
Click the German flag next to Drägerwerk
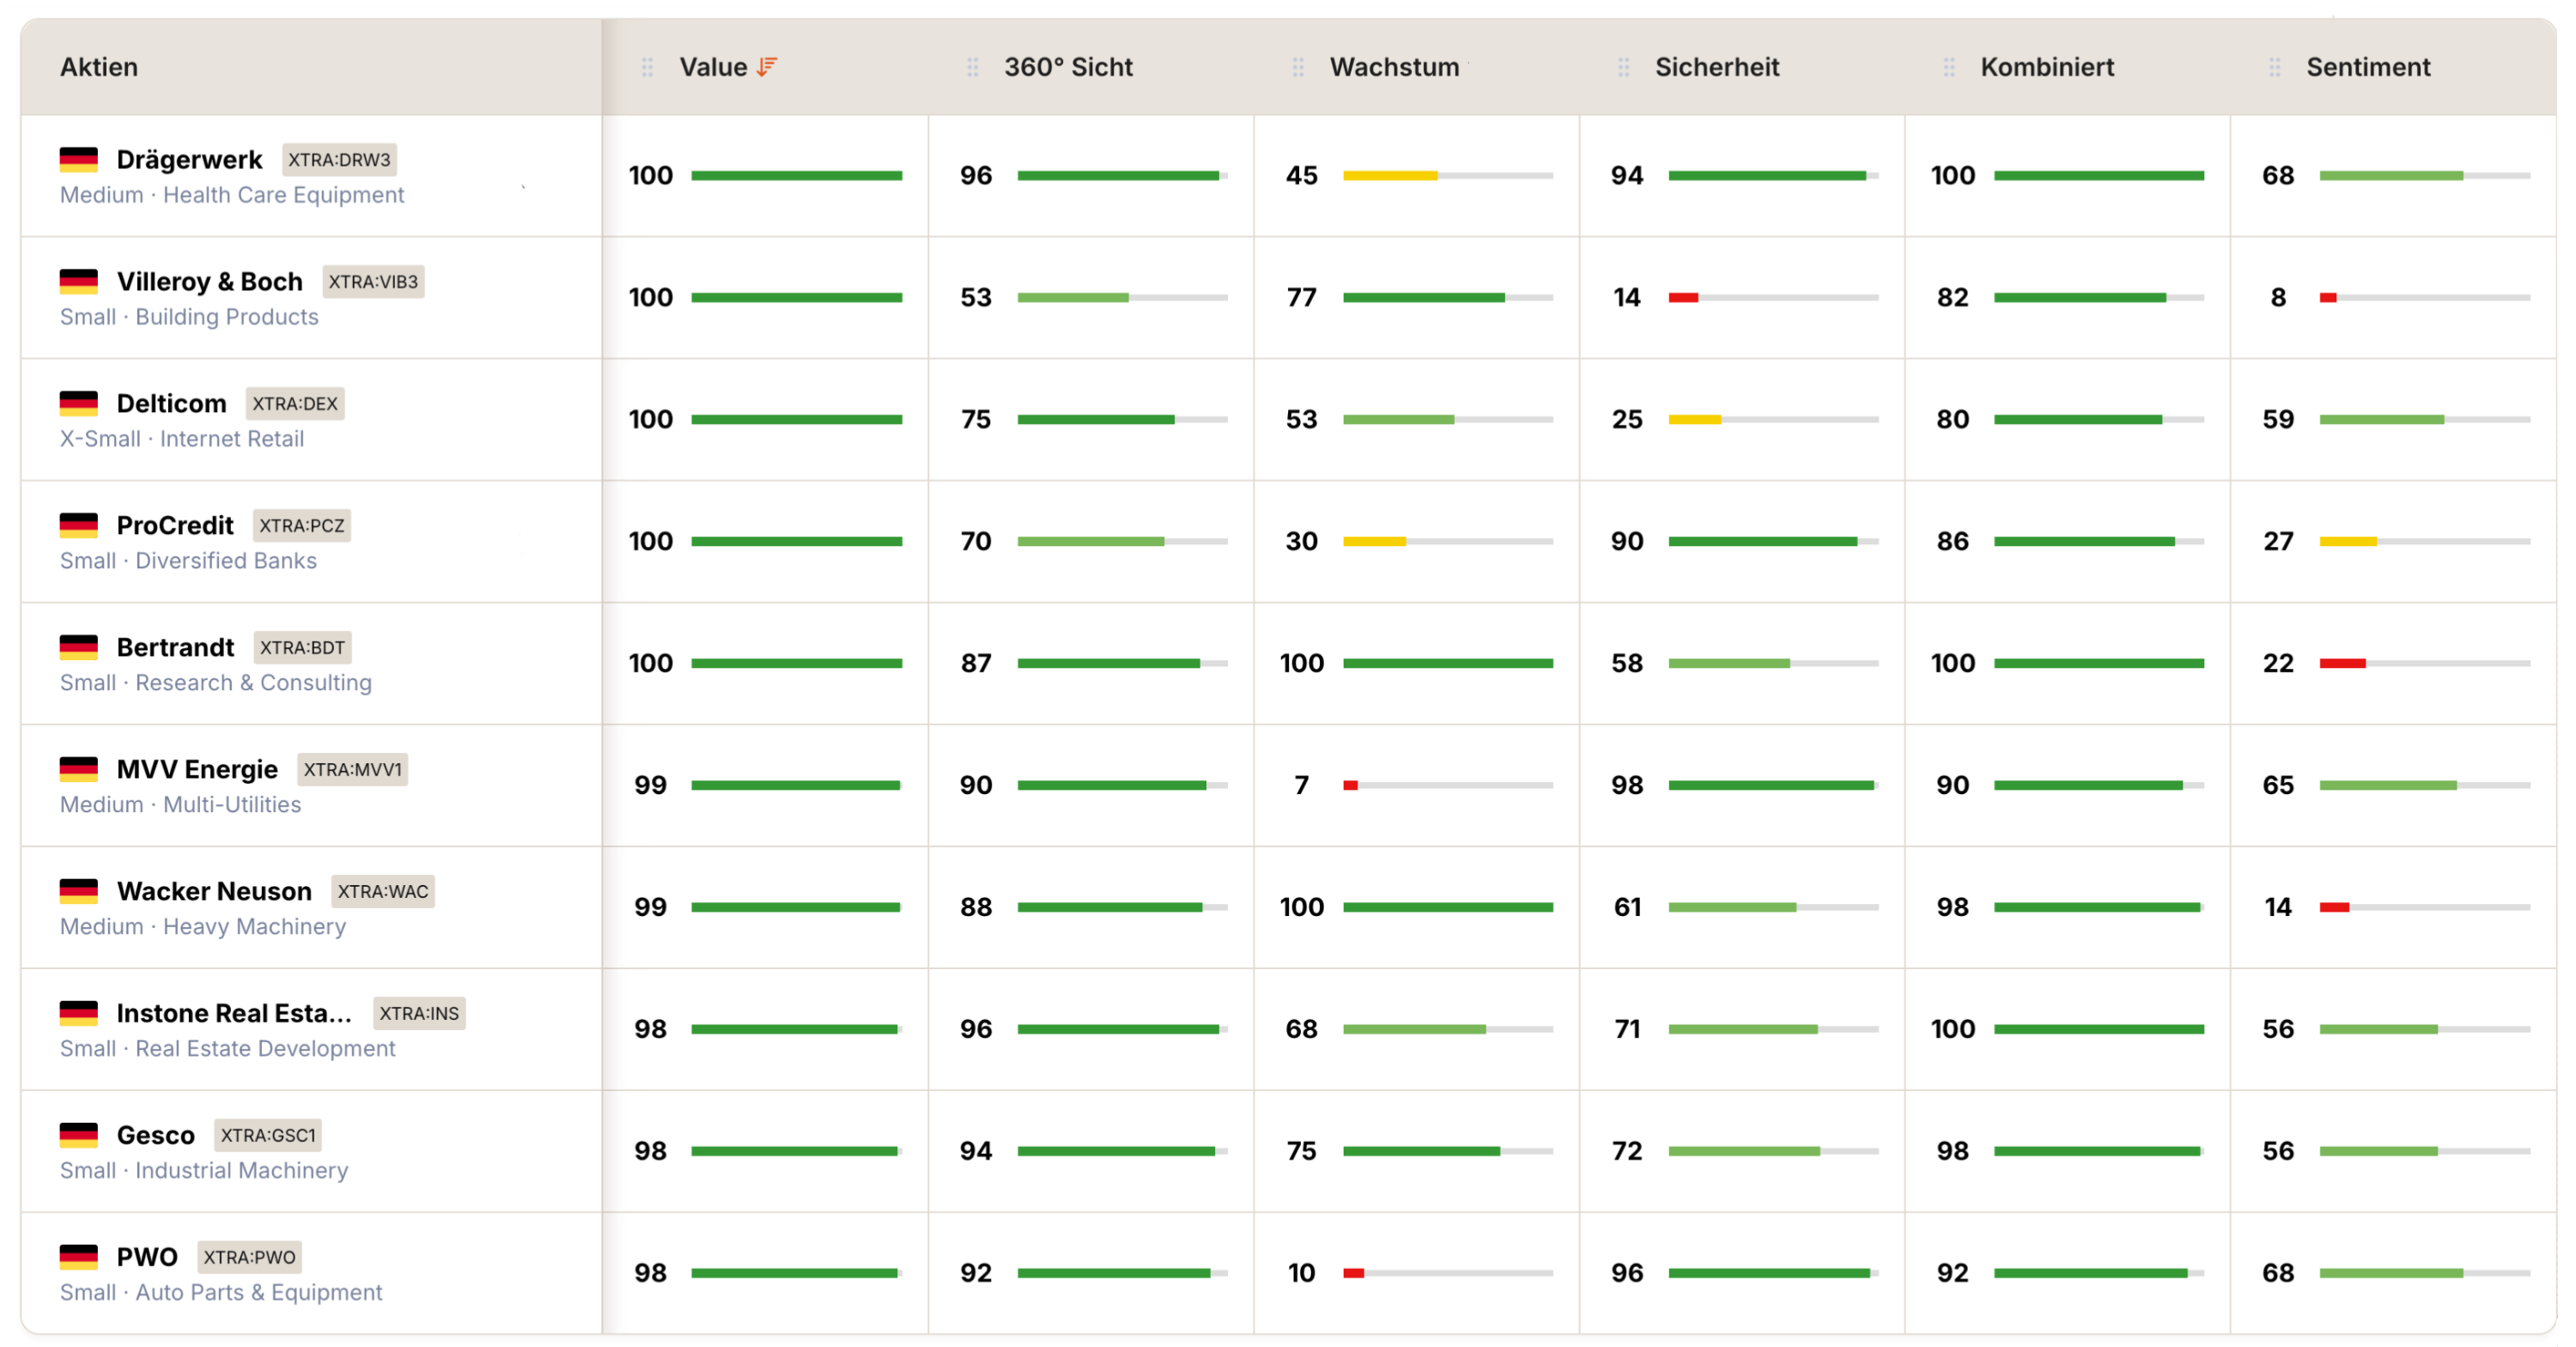click(78, 159)
